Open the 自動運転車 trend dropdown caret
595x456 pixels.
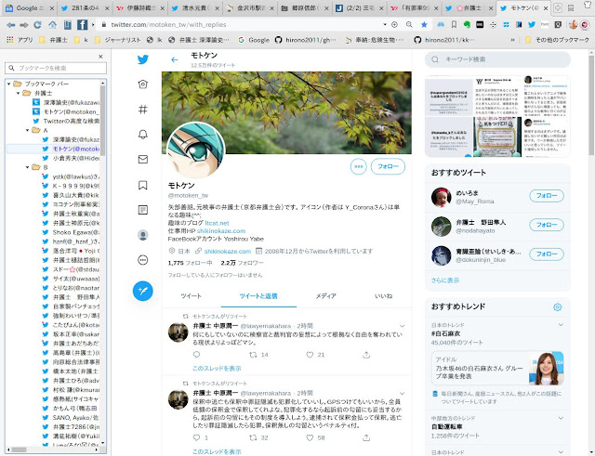click(x=561, y=418)
